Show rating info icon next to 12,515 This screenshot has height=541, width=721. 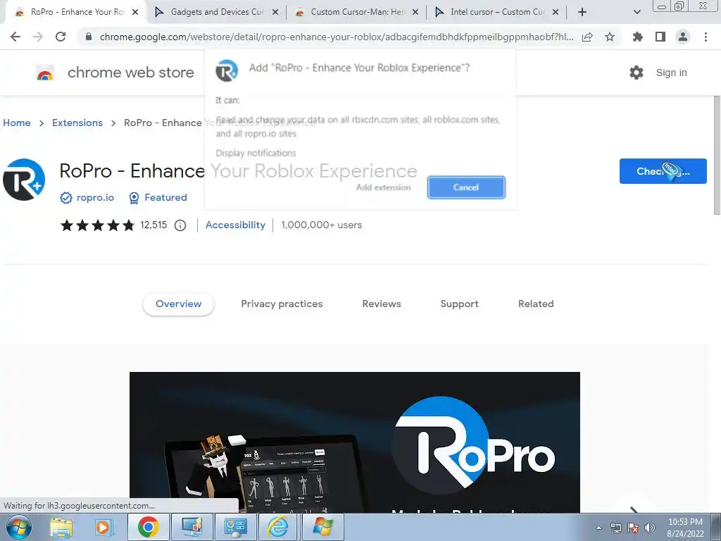[x=180, y=225]
